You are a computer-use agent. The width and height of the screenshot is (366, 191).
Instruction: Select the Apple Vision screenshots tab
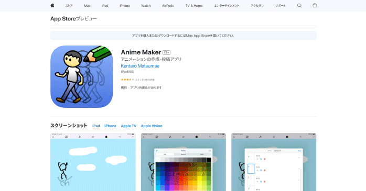pyautogui.click(x=152, y=126)
